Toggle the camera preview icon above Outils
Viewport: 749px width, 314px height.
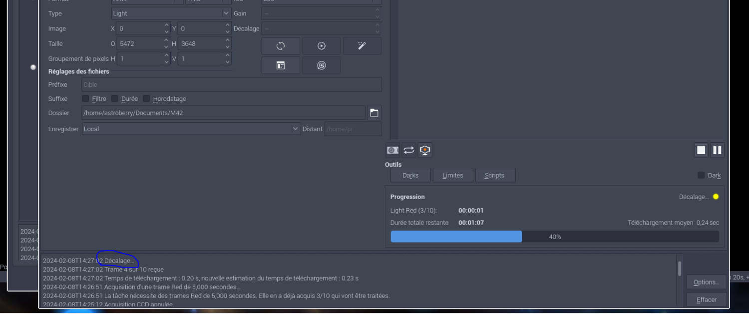392,150
